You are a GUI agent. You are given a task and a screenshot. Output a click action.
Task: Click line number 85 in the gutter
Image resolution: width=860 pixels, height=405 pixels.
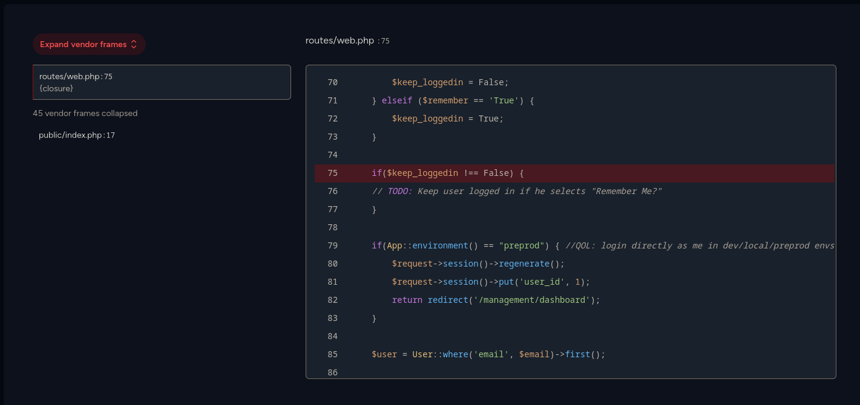tap(332, 354)
